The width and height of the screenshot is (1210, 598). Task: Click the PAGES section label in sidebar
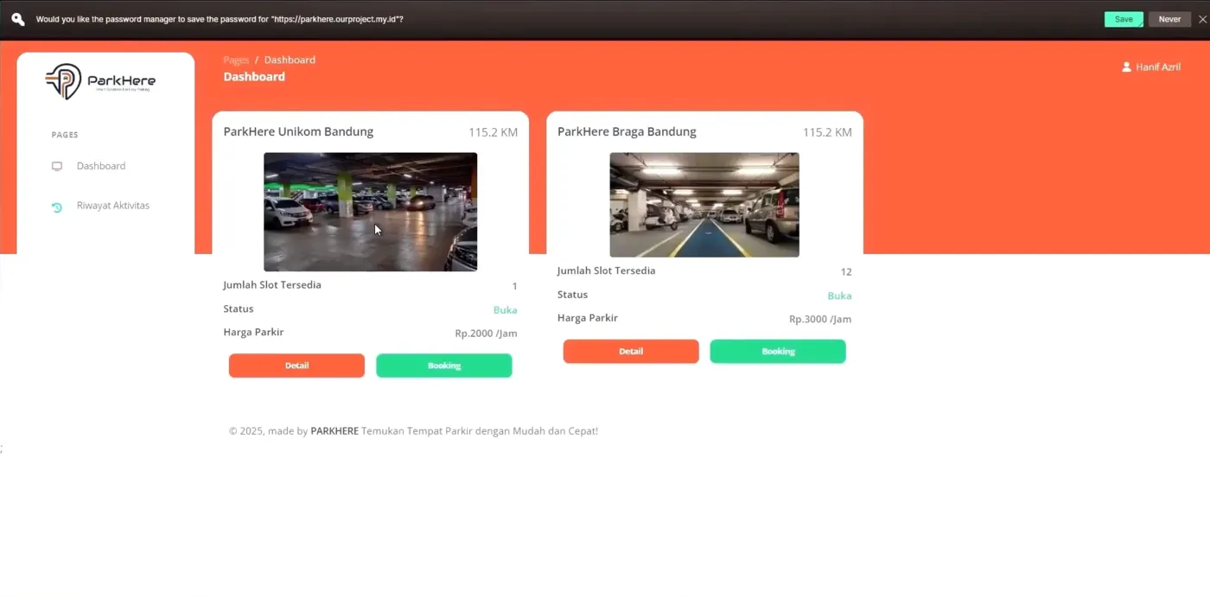(65, 135)
